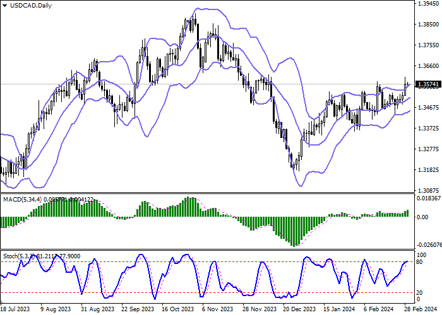Click Stochastic scale value 80
The image size is (442, 315).
pos(419,262)
